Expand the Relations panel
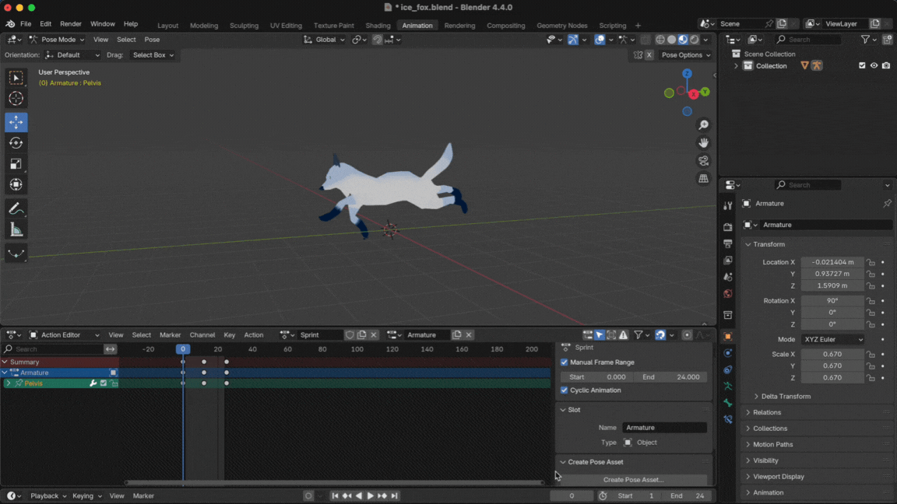 766,412
